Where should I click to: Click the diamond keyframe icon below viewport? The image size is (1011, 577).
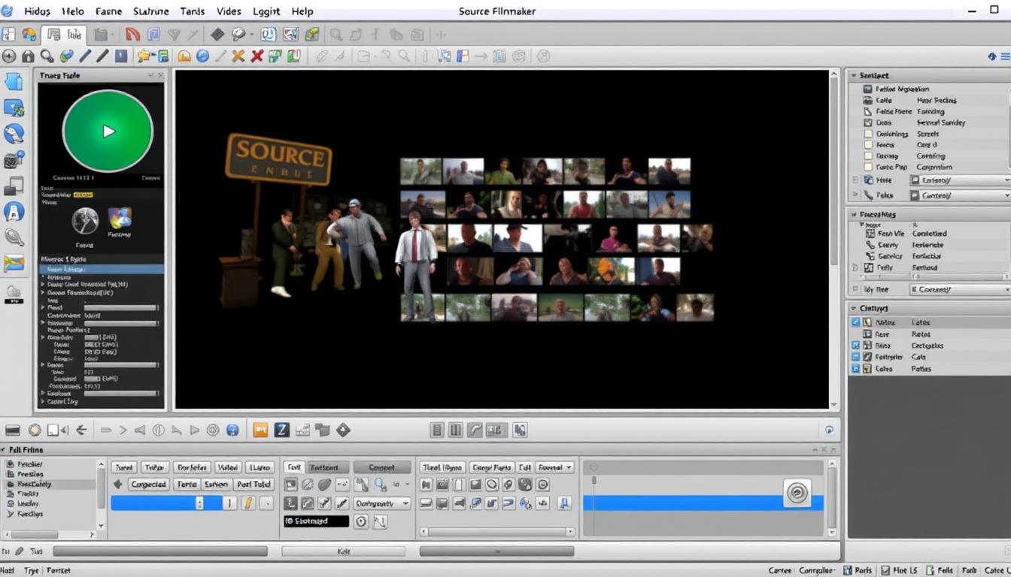pyautogui.click(x=343, y=430)
